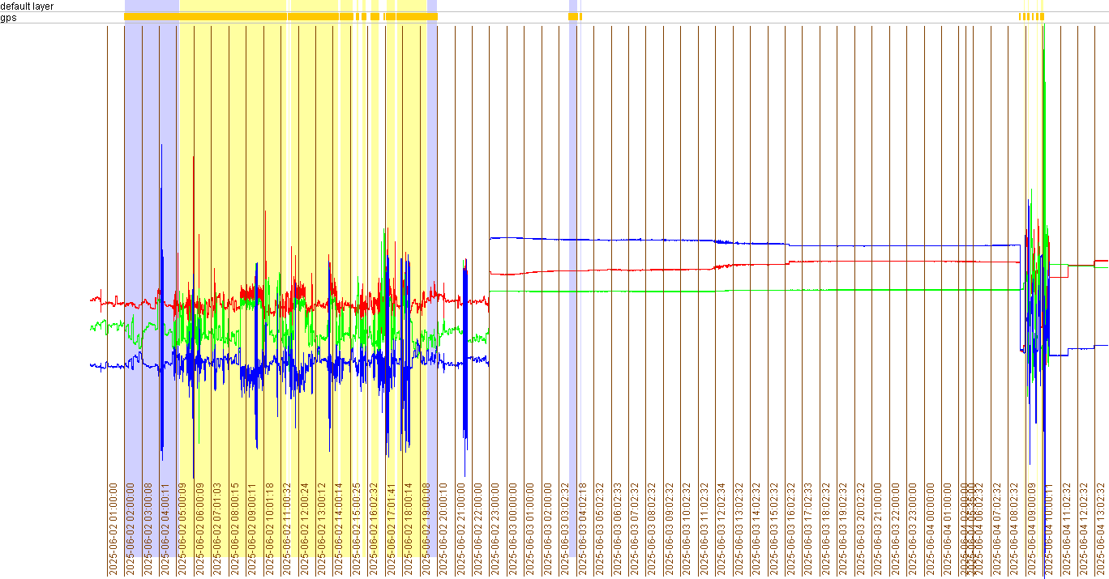Click the orange gps segments near 2025-06-04 09:00

point(1031,16)
